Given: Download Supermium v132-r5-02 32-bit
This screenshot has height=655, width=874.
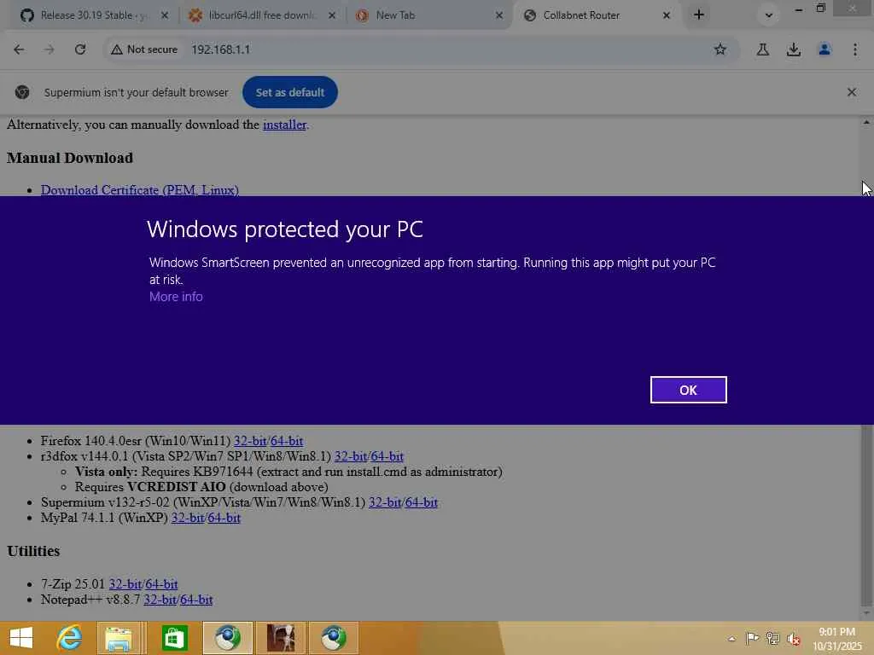Looking at the screenshot, I should click(385, 502).
